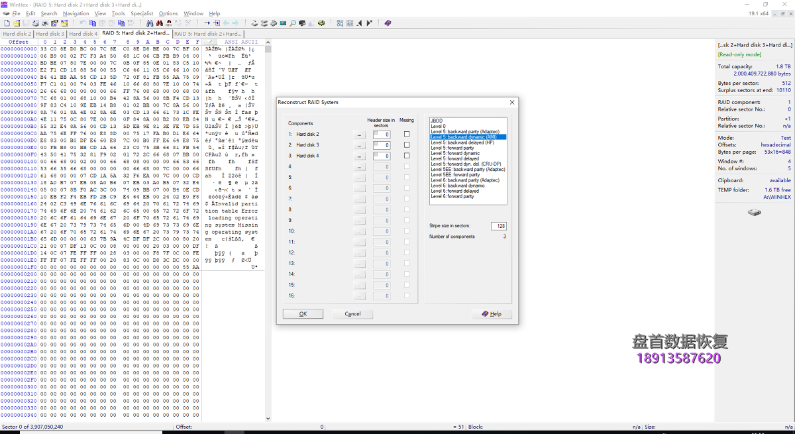Click the Forward navigation arrow icon
Screen dimensions: 795x434
point(235,23)
